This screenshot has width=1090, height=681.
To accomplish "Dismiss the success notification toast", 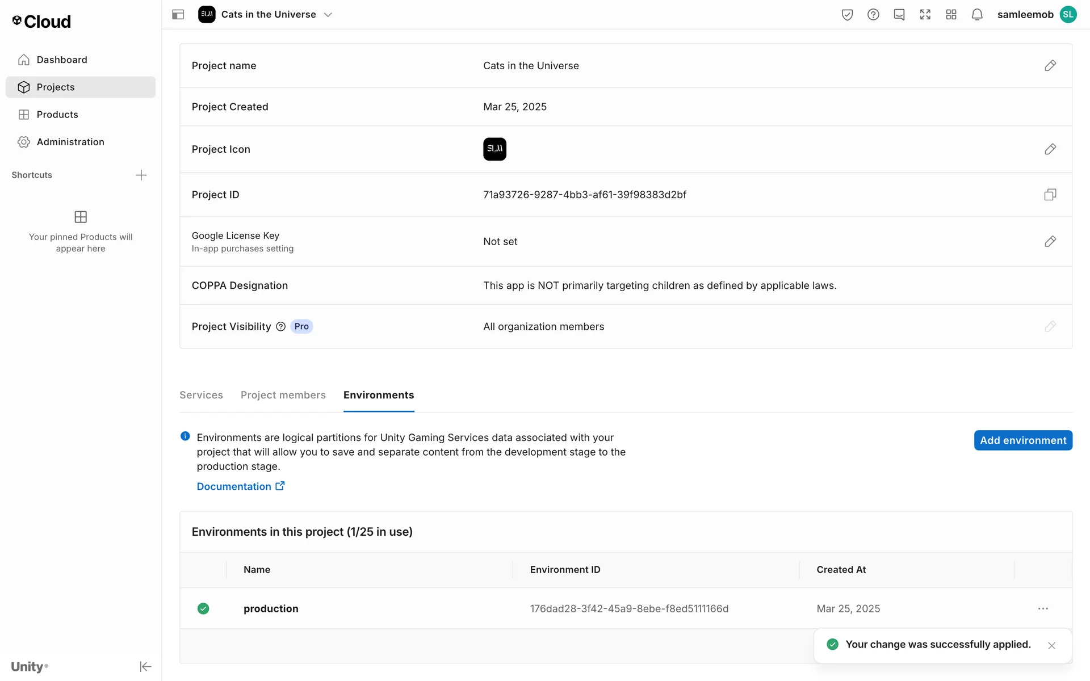I will [x=1051, y=645].
